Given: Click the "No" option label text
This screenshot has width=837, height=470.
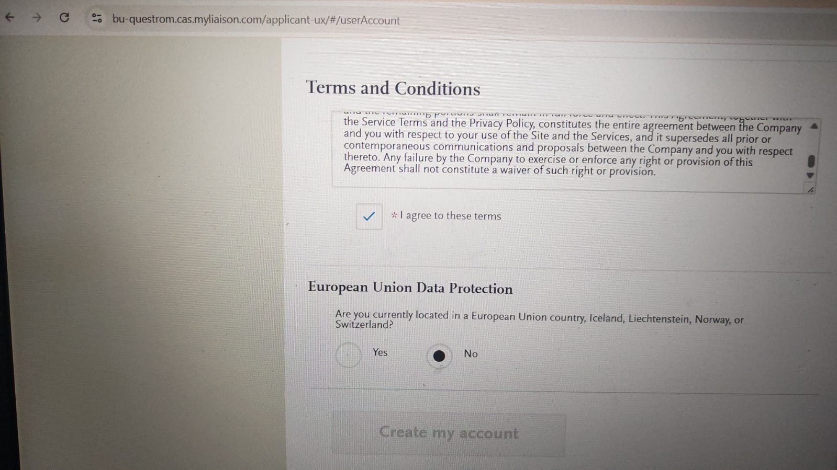Looking at the screenshot, I should point(471,354).
